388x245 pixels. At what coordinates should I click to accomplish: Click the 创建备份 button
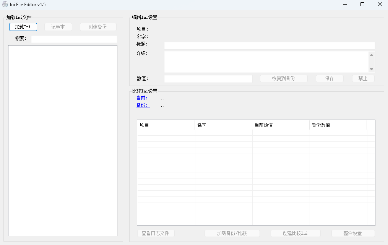click(x=98, y=27)
